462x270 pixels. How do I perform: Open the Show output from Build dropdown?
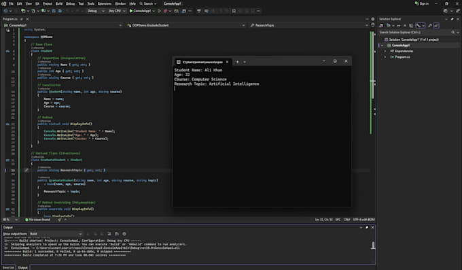(x=56, y=234)
